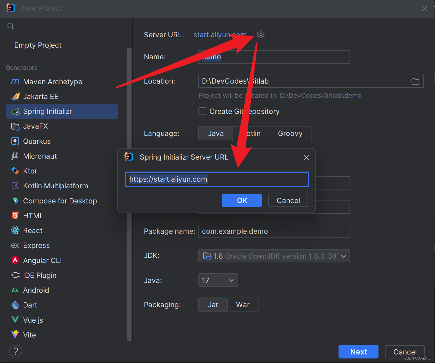Image resolution: width=435 pixels, height=363 pixels.
Task: Select the Dart generator label
Action: (30, 305)
